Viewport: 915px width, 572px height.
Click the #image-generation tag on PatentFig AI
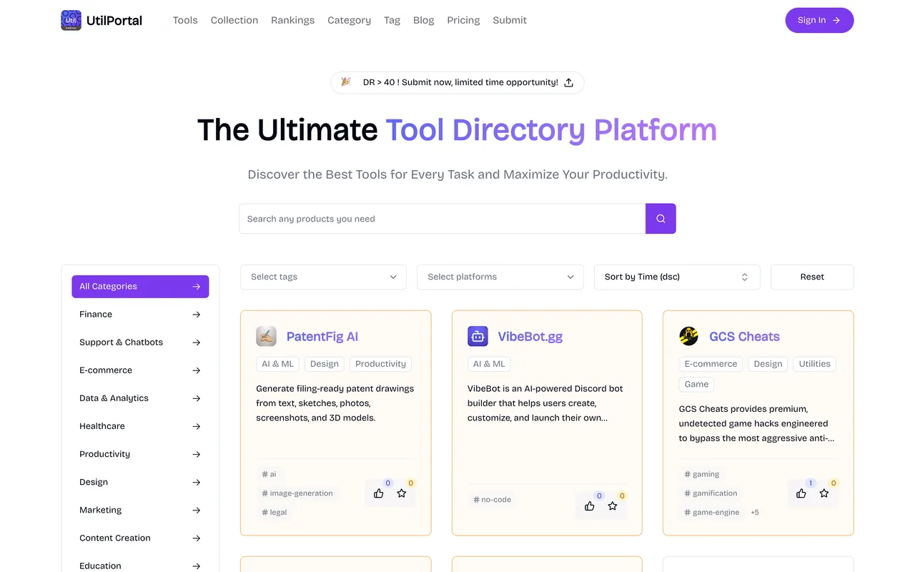297,493
